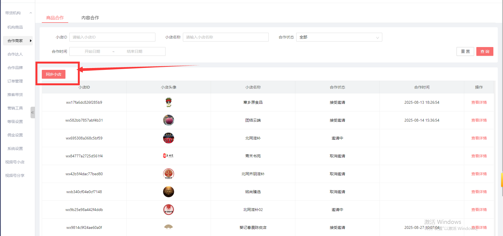This screenshot has height=236, width=503.
Task: Click the 同步小店 button
Action: pos(54,74)
